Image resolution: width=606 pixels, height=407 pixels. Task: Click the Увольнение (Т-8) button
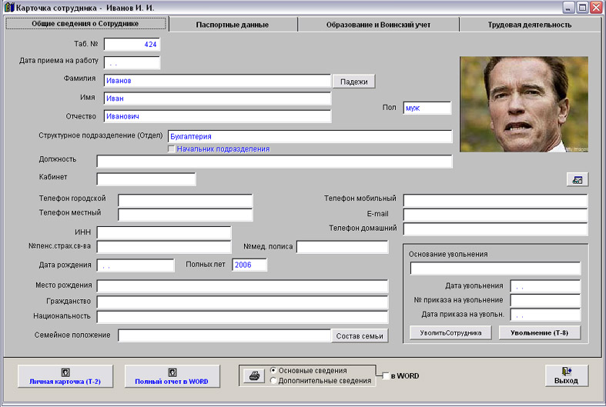tap(539, 333)
